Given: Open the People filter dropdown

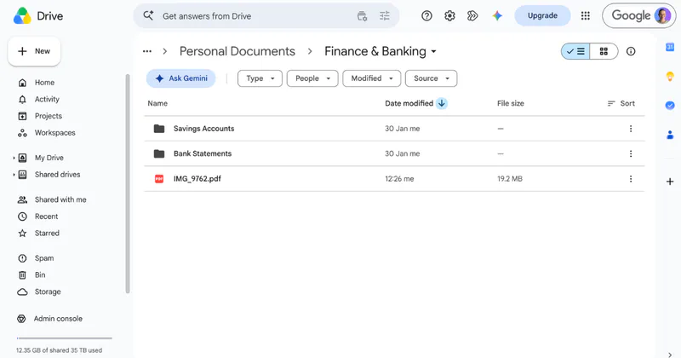Looking at the screenshot, I should tap(312, 78).
